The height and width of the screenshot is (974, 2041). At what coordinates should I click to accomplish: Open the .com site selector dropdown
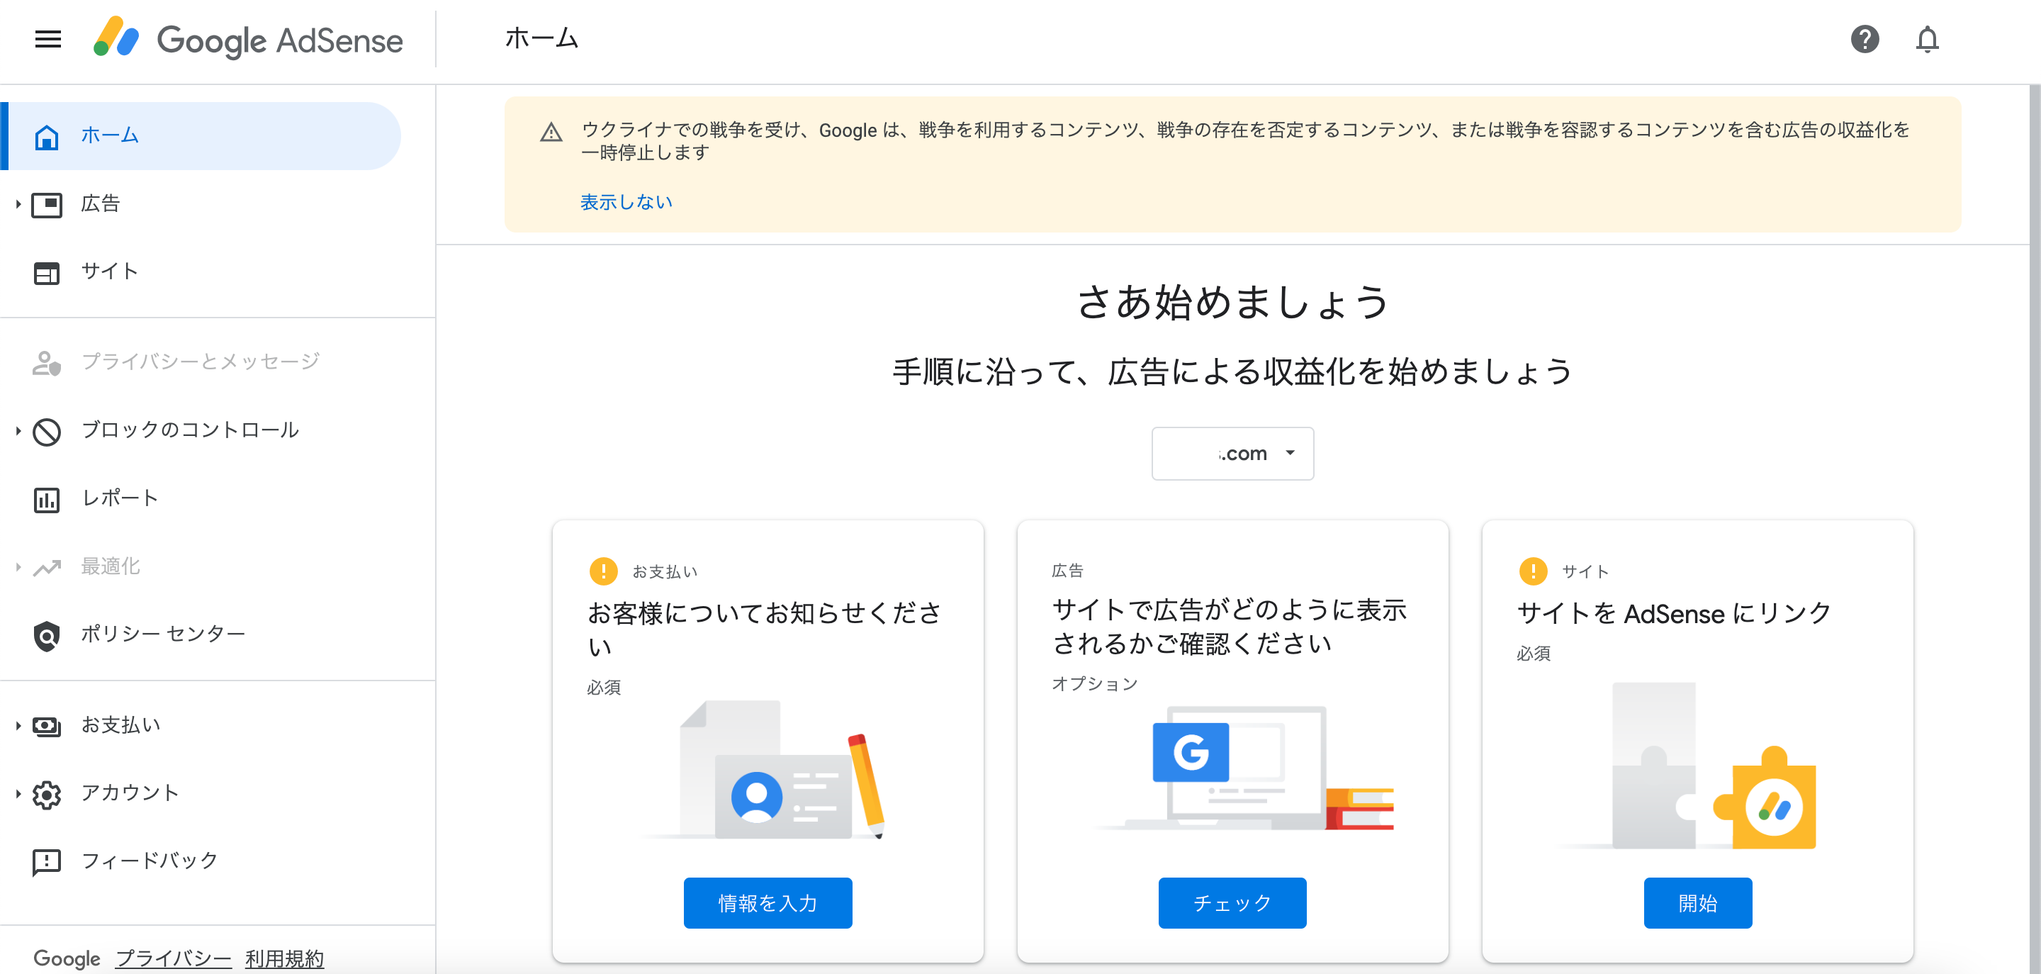pyautogui.click(x=1232, y=453)
